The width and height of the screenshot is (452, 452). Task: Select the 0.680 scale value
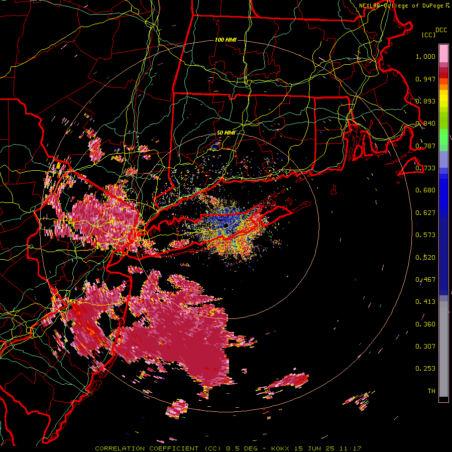425,190
